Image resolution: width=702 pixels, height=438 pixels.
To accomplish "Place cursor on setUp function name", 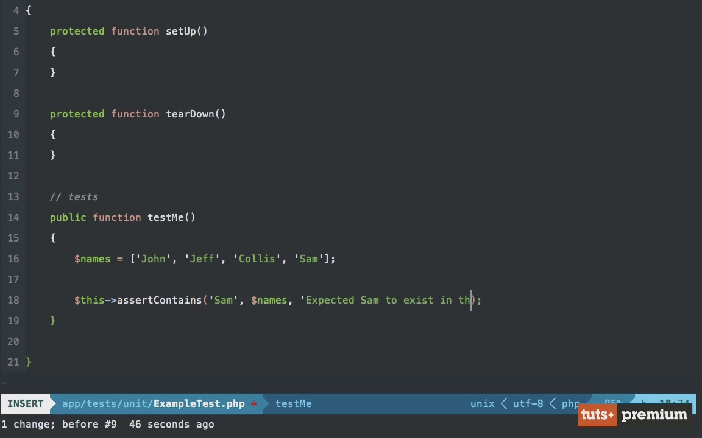I will (181, 31).
